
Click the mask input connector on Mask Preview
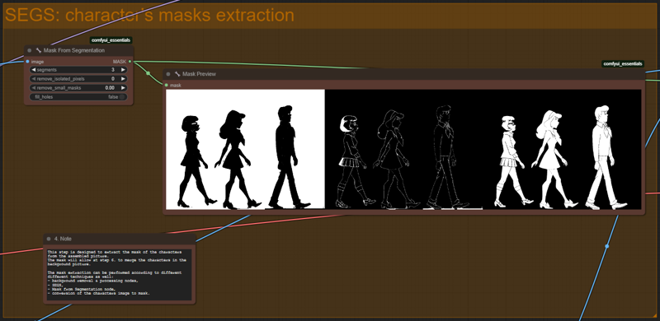167,85
